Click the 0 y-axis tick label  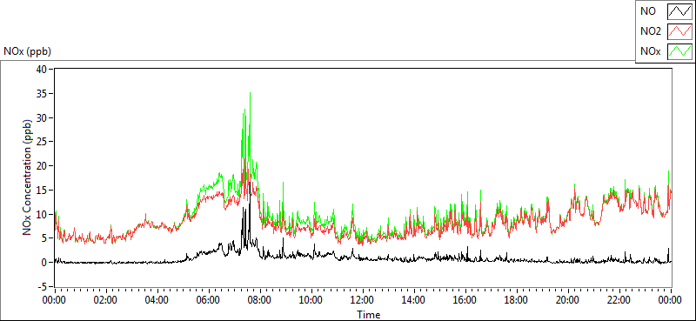(x=45, y=263)
